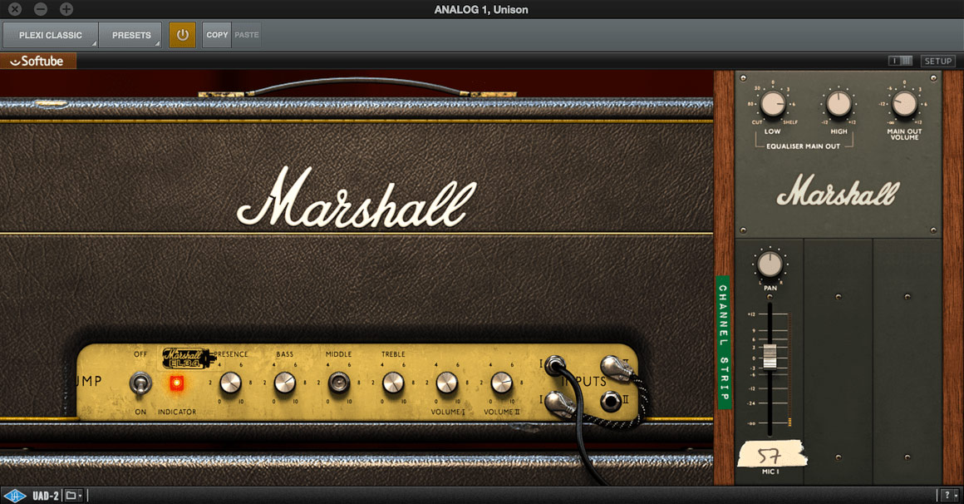Screen dimensions: 964x504
Task: Toggle the orange plugin power button
Action: coord(183,35)
